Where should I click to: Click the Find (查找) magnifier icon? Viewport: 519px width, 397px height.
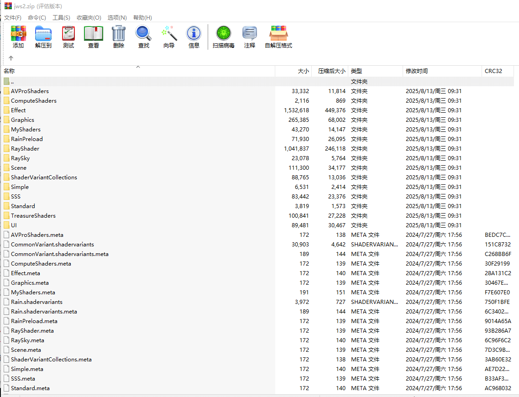pos(143,34)
